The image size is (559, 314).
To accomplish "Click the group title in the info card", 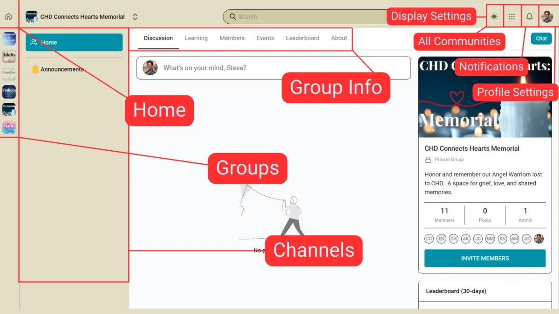I will point(472,148).
